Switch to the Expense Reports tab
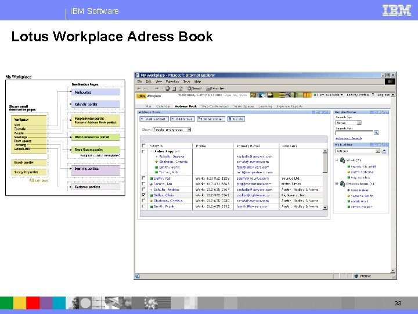Screen dimensions: 418x314 (x=290, y=106)
